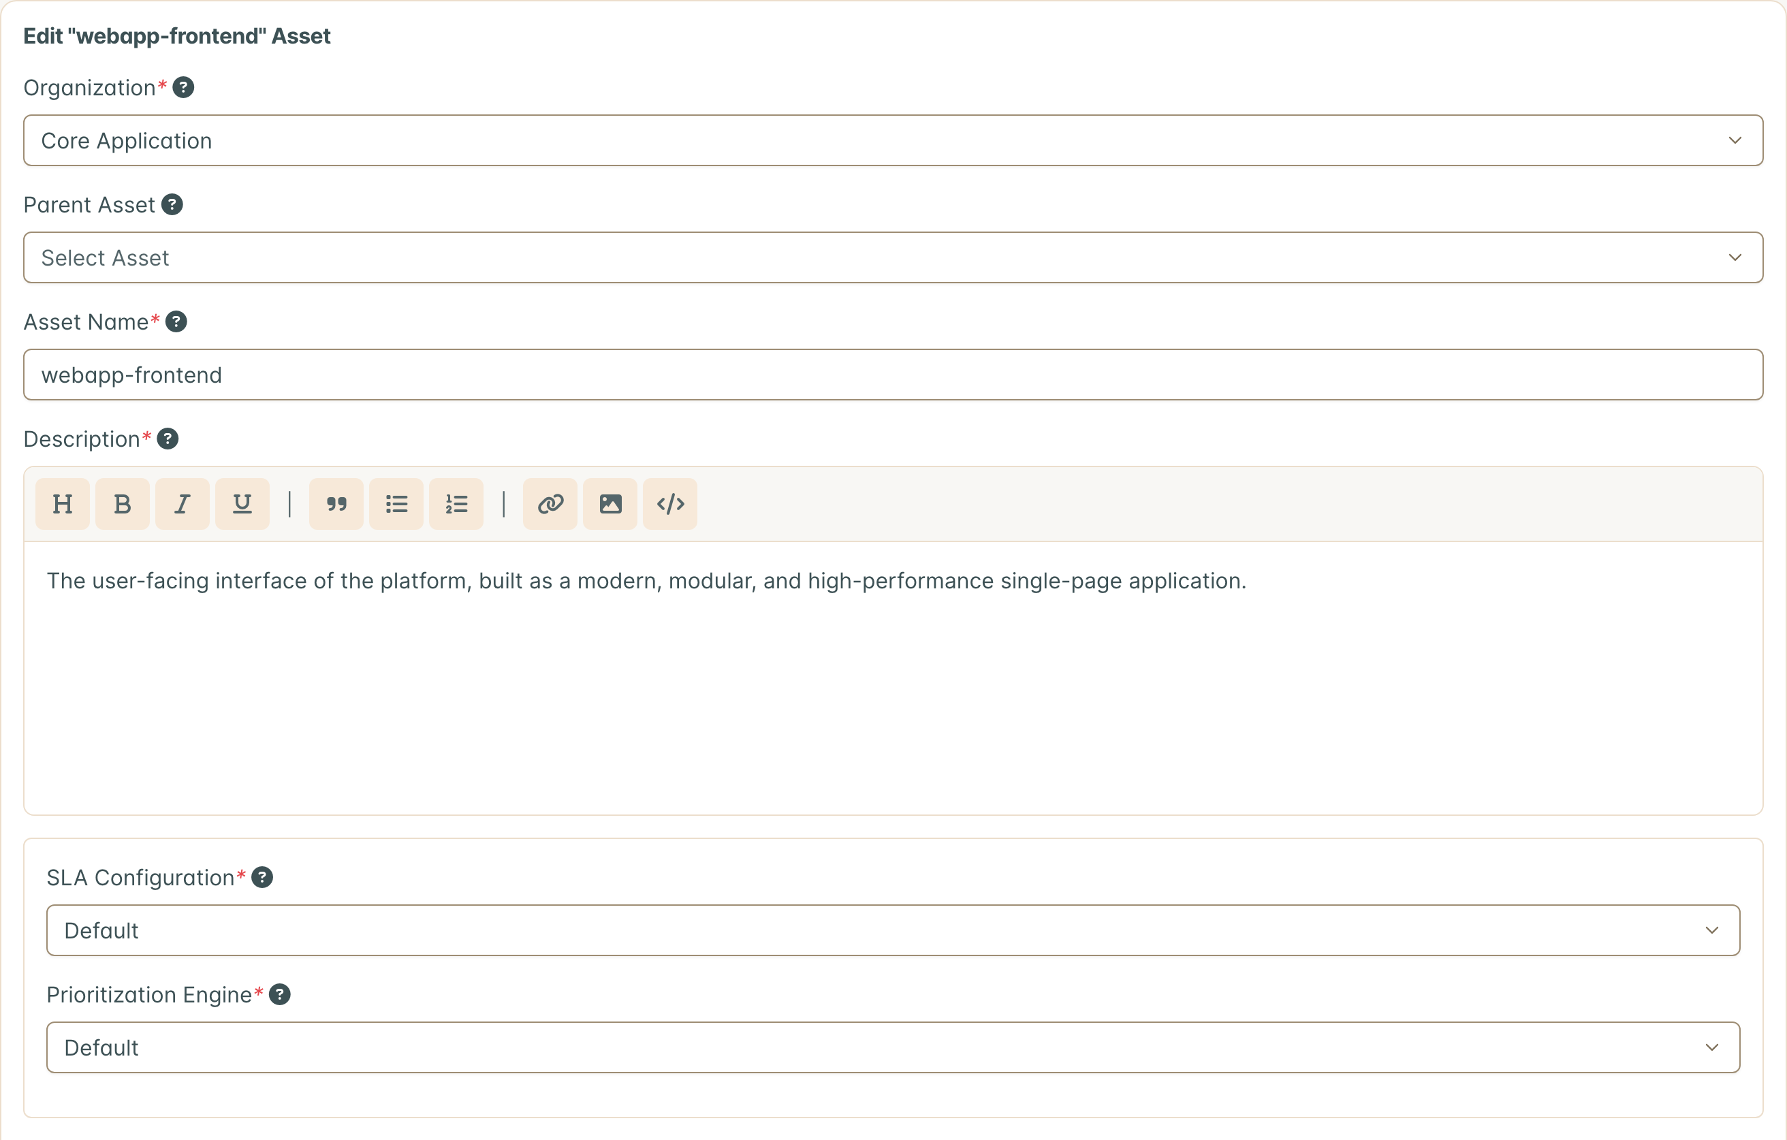This screenshot has width=1787, height=1140.
Task: Insert a numbered list
Action: click(x=456, y=504)
